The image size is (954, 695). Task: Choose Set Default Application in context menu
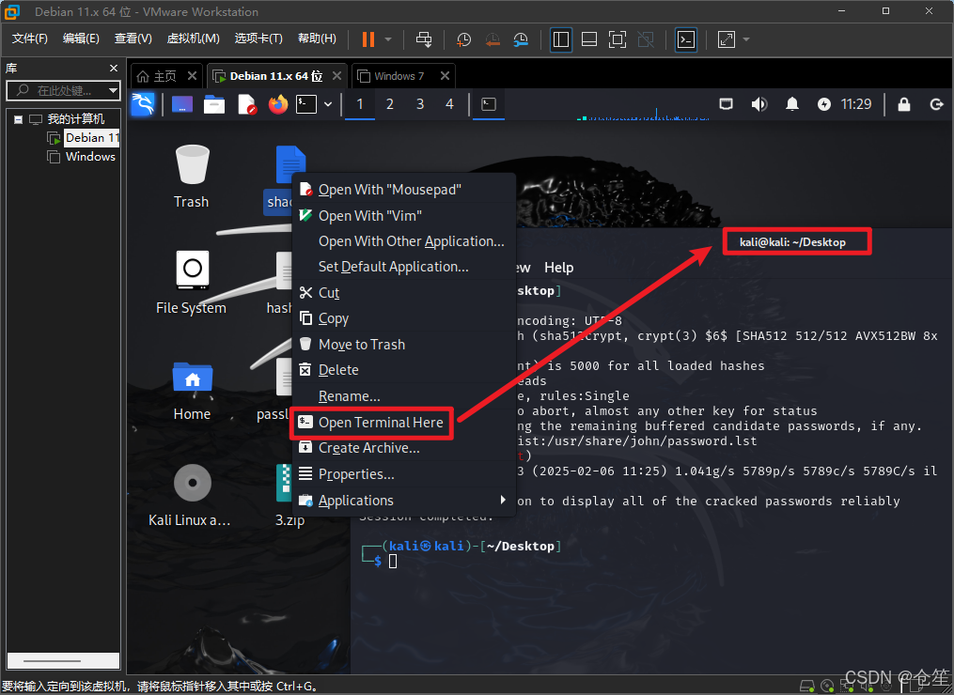(x=403, y=267)
